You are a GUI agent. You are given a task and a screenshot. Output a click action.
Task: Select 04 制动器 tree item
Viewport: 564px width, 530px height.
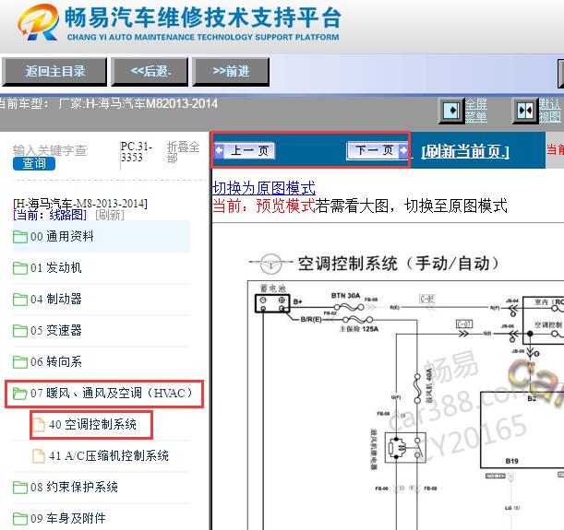click(x=101, y=300)
